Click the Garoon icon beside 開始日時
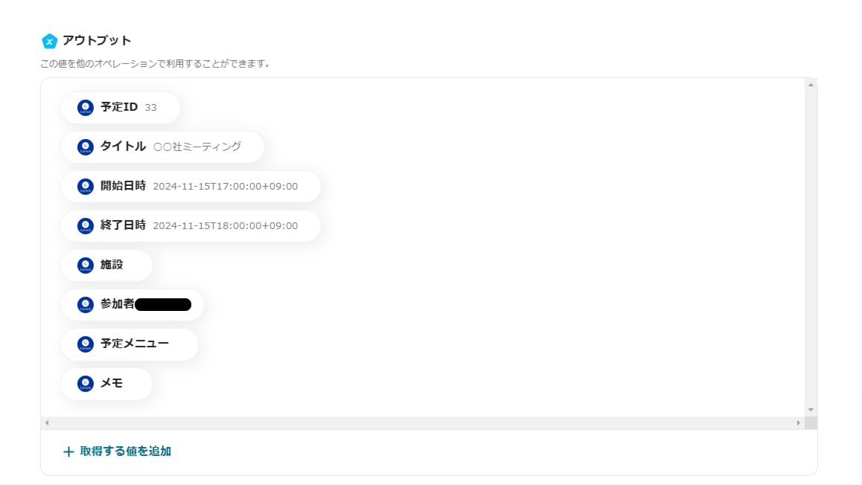Viewport: 862px width, 485px height. [x=85, y=187]
